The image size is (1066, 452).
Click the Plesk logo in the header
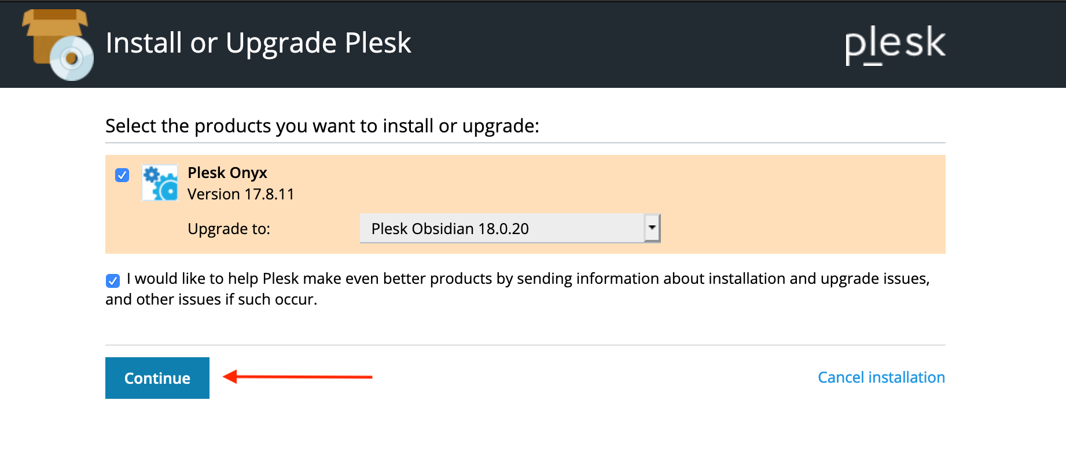coord(895,45)
